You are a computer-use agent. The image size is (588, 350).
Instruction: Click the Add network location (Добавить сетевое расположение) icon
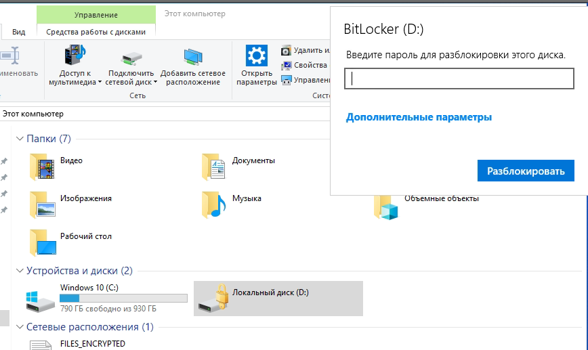(x=193, y=56)
